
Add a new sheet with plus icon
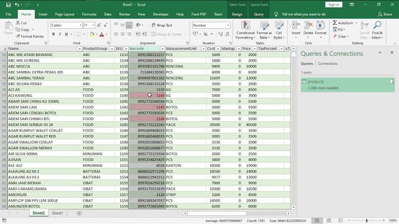pyautogui.click(x=79, y=213)
